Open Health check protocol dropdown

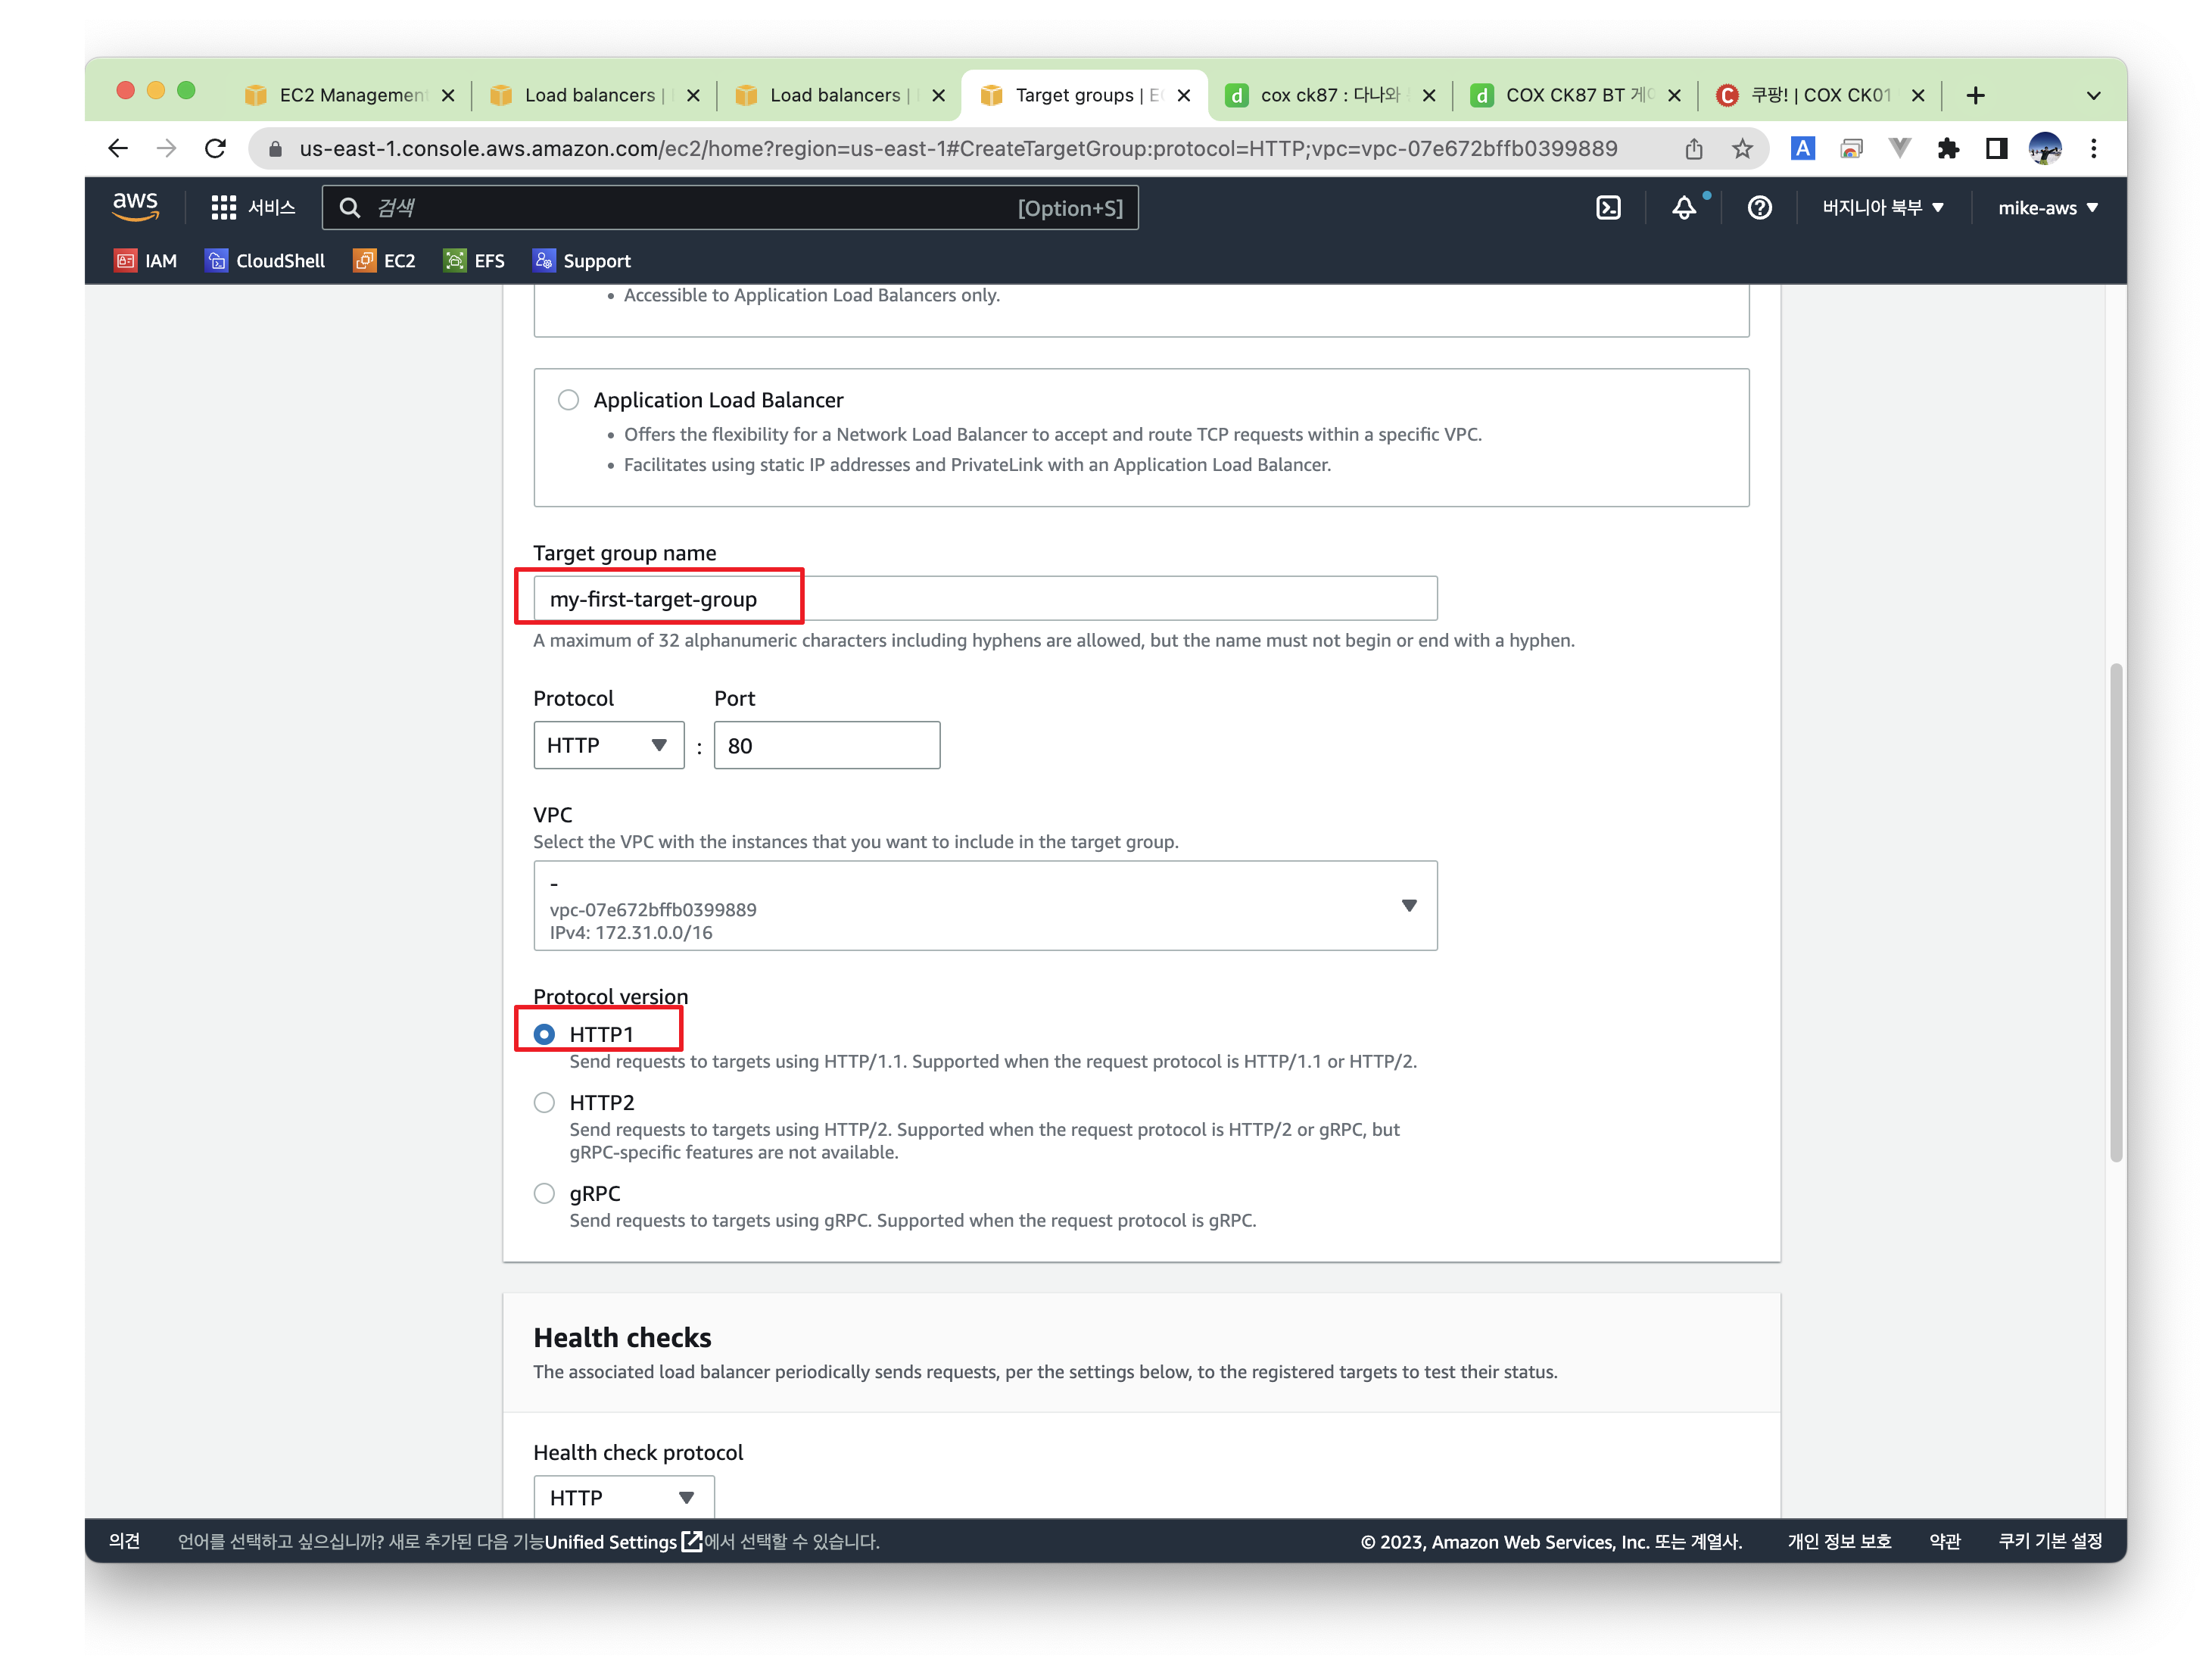[623, 1497]
